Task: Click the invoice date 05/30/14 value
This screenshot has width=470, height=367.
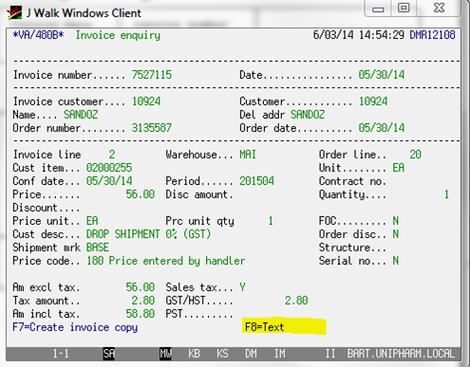Action: click(x=382, y=75)
